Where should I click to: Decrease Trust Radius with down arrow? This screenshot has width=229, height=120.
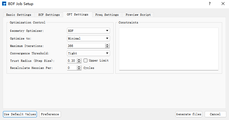coord(79,62)
